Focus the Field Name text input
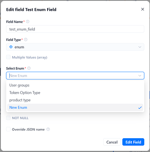Viewport: 150px width, 152px height. [x=75, y=29]
